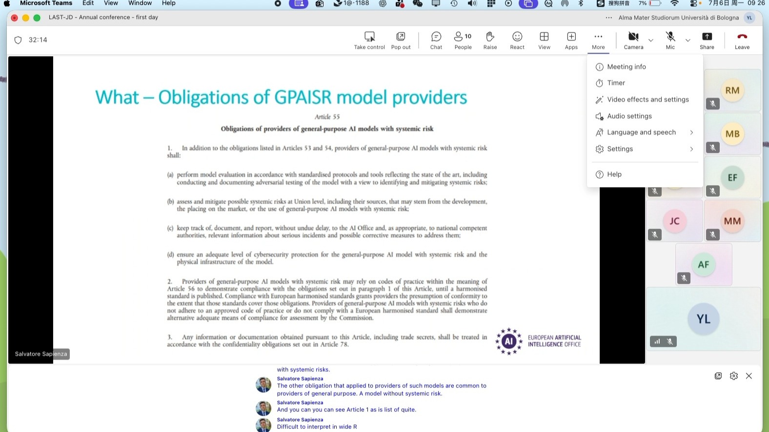
Task: Open the React emoji picker
Action: (x=517, y=40)
